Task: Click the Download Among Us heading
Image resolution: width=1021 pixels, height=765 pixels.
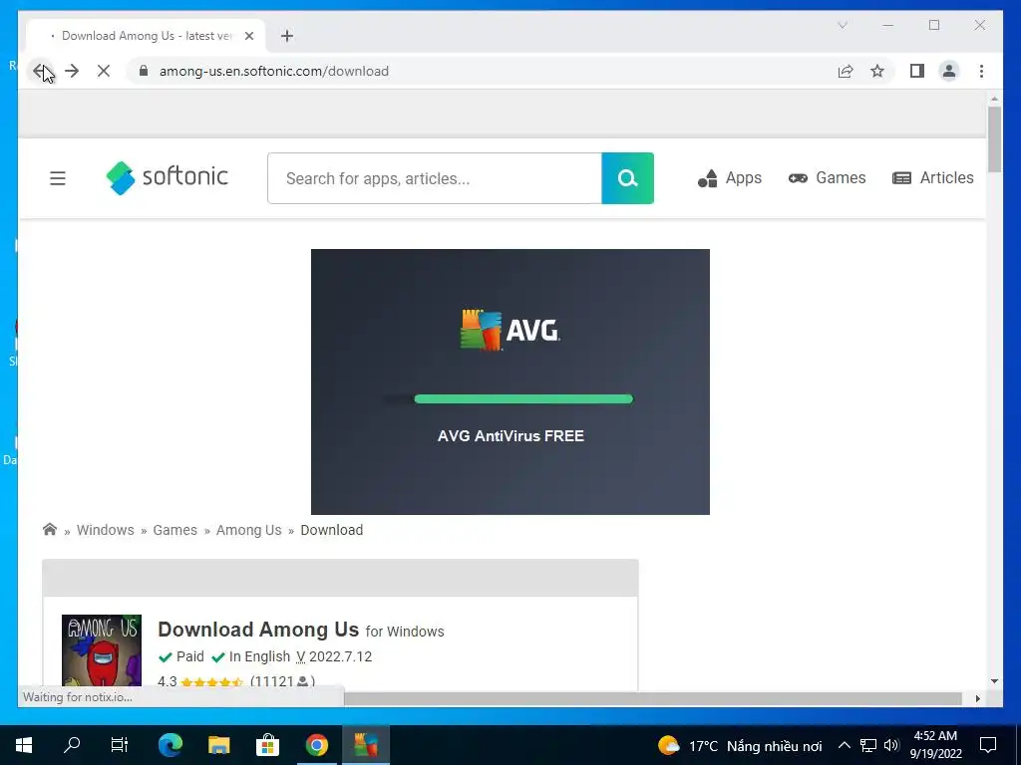Action: point(258,630)
